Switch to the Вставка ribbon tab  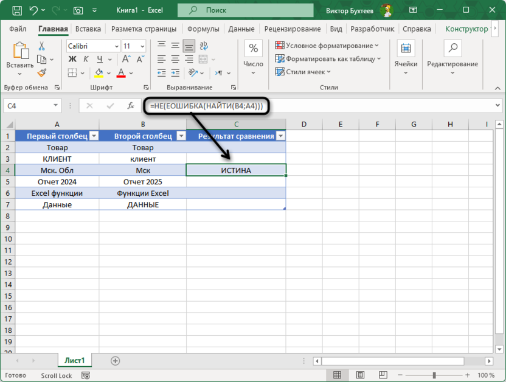pyautogui.click(x=88, y=29)
